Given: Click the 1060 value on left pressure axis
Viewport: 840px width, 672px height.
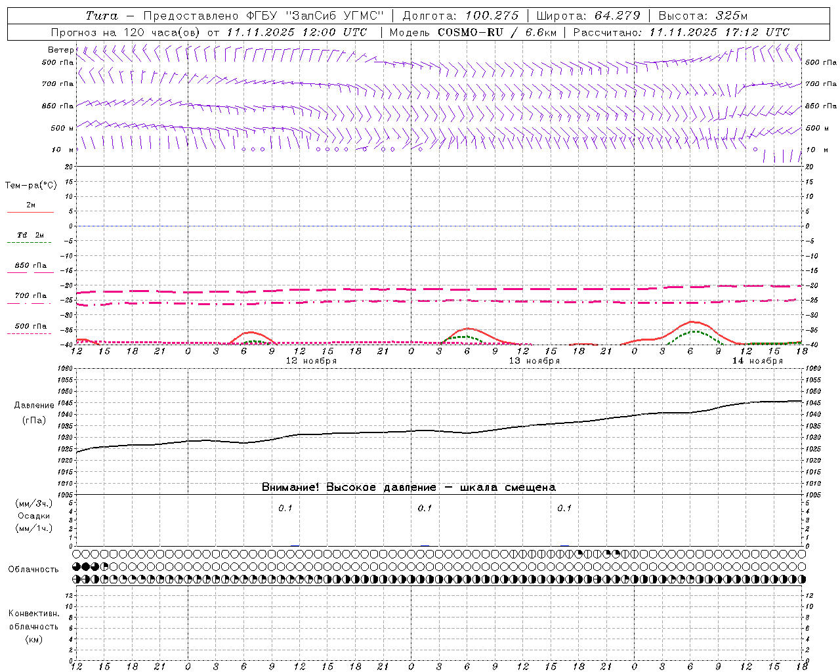Looking at the screenshot, I should tap(64, 368).
